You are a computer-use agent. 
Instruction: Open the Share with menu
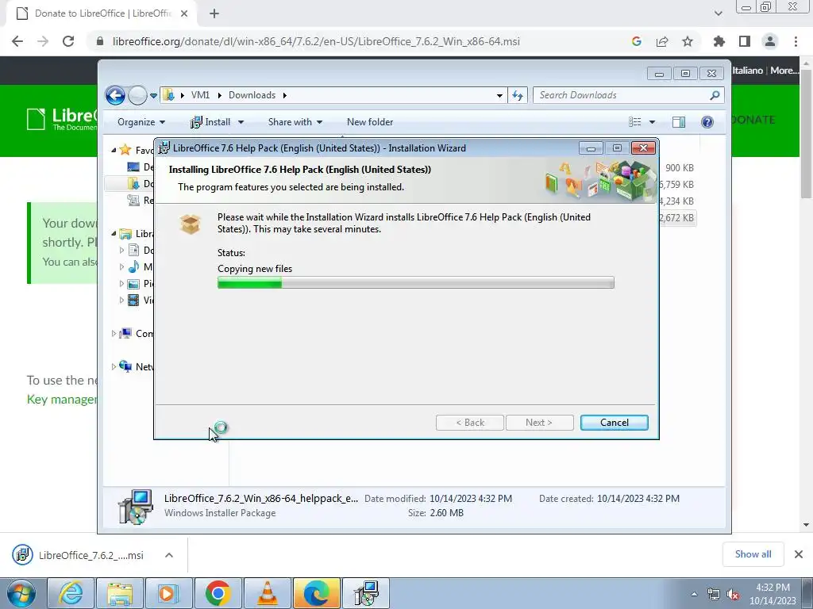coord(295,122)
